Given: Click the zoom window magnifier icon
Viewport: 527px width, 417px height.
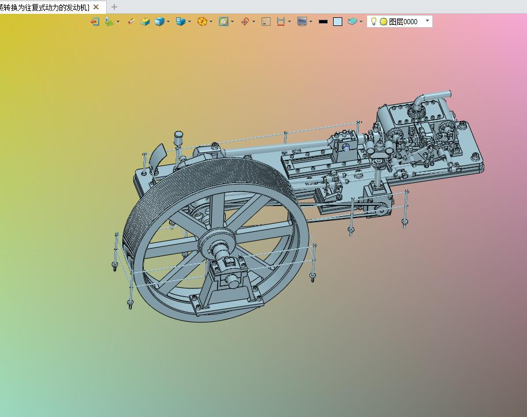Looking at the screenshot, I should 223,22.
